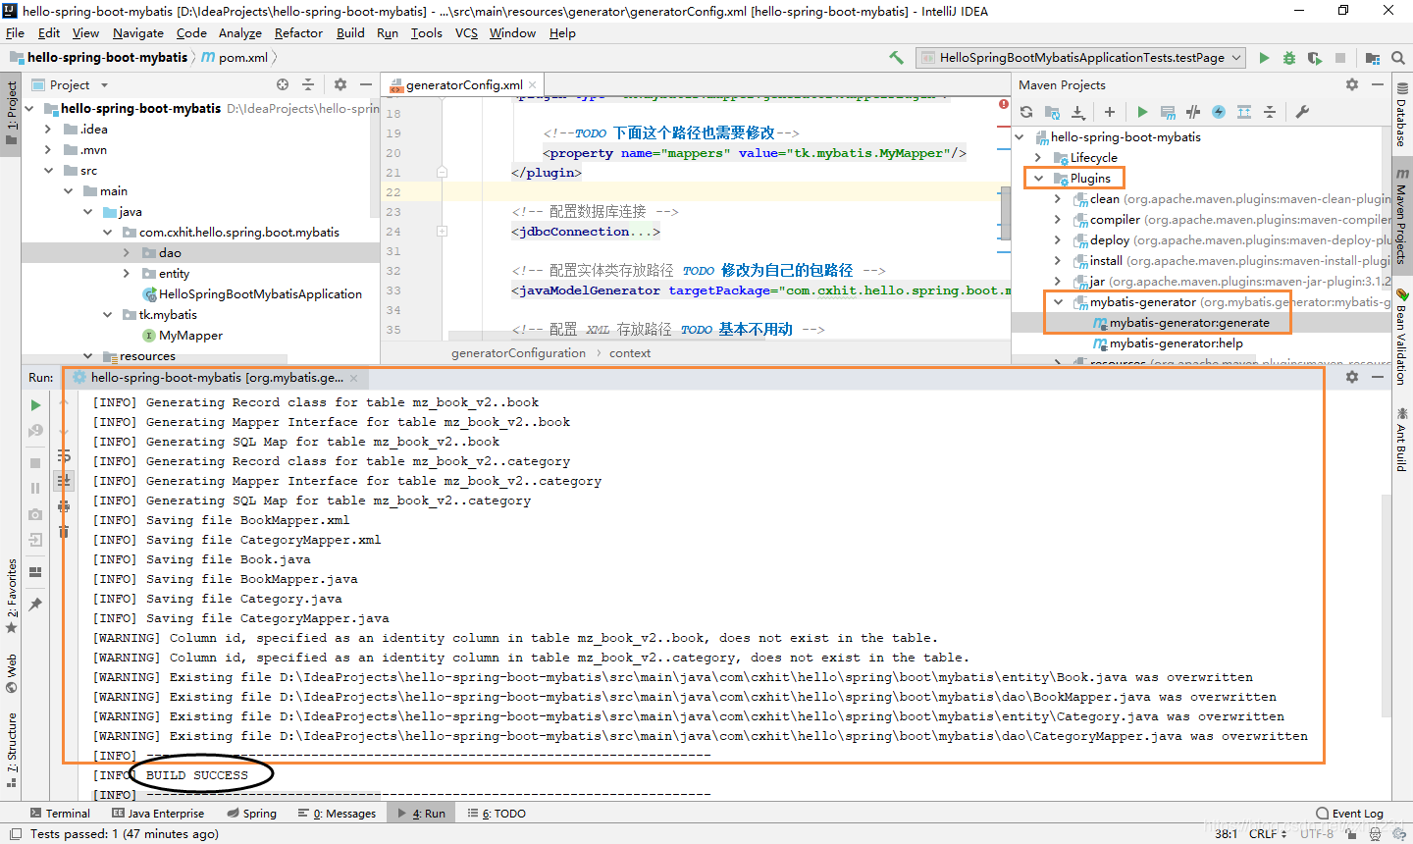The width and height of the screenshot is (1413, 844).
Task: Open the Navigate menu
Action: [138, 32]
